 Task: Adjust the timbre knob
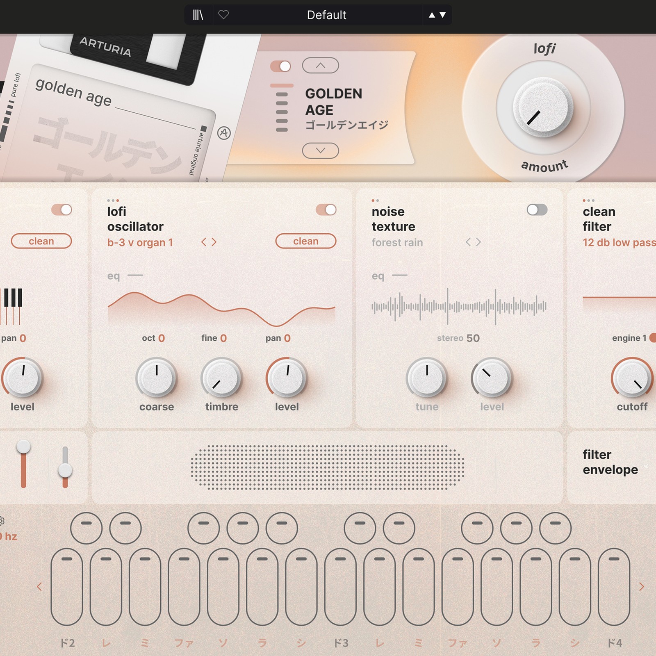(221, 378)
